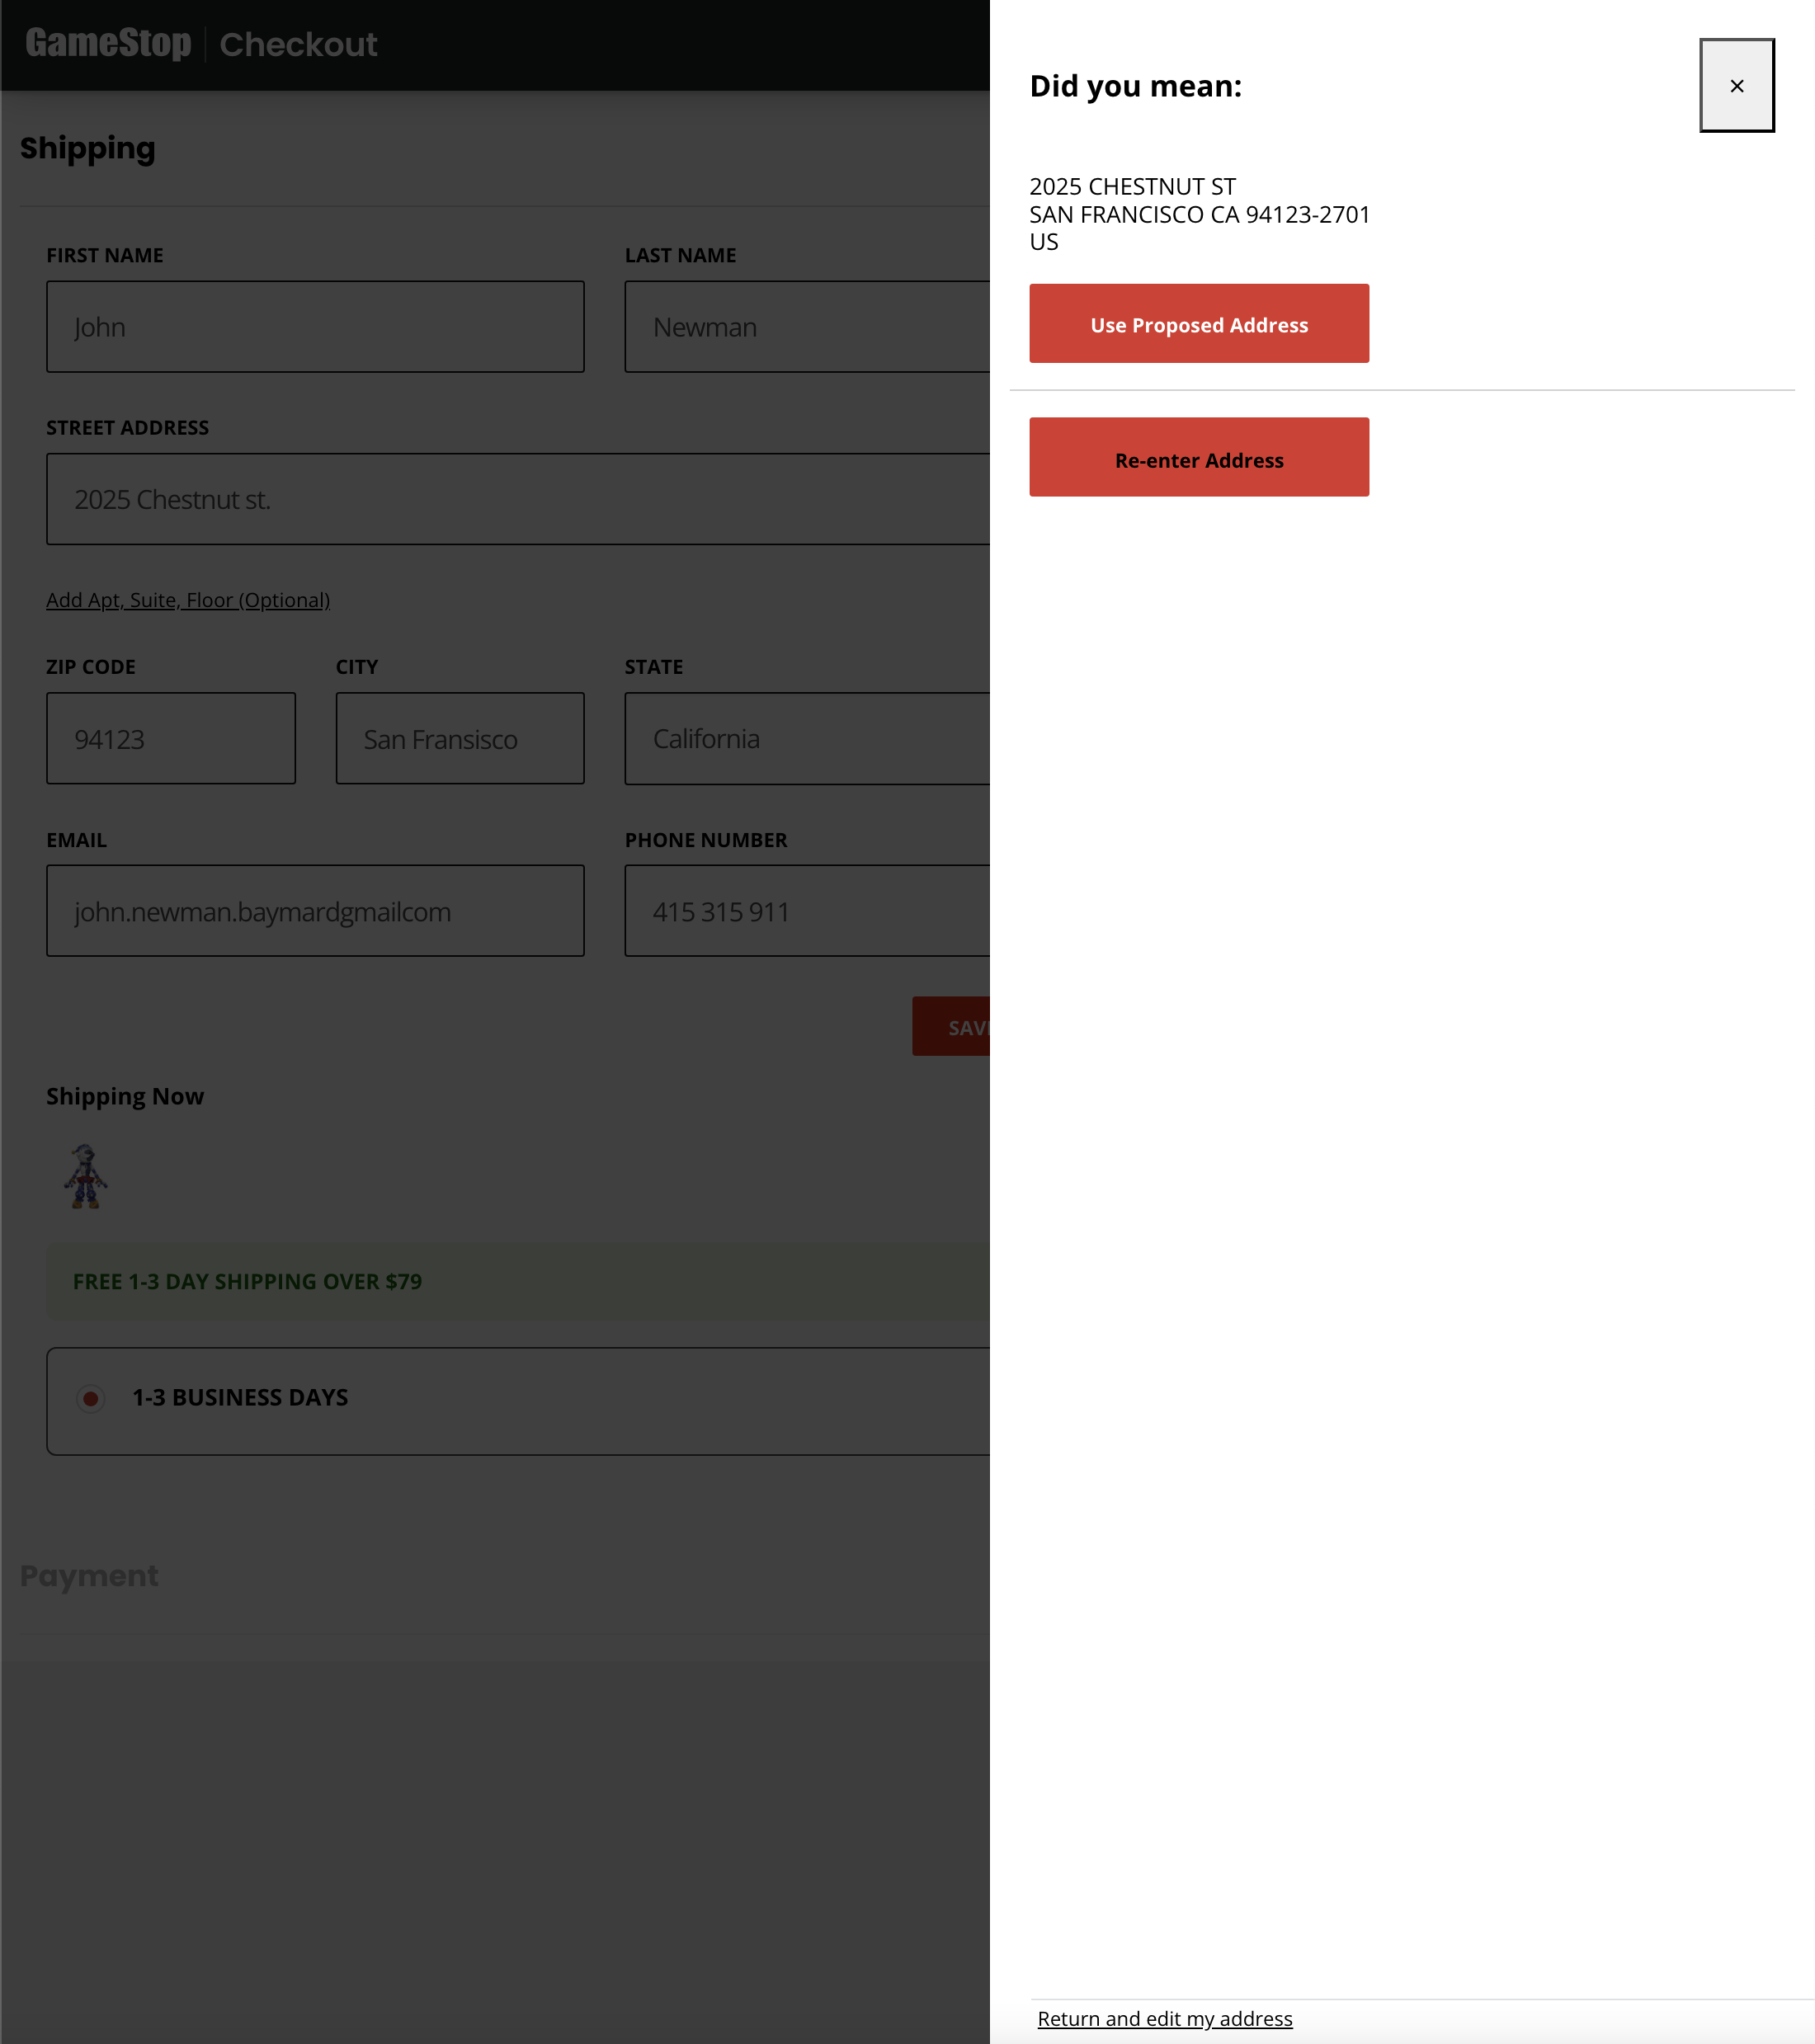The image size is (1815, 2044).
Task: Click the Phone Number input field
Action: pyautogui.click(x=806, y=911)
